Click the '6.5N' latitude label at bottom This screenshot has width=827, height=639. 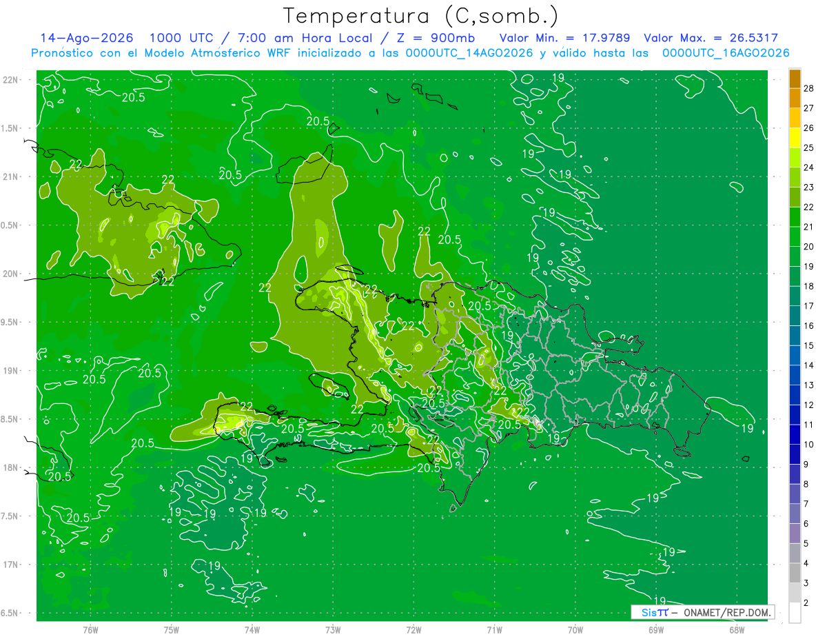(x=10, y=613)
